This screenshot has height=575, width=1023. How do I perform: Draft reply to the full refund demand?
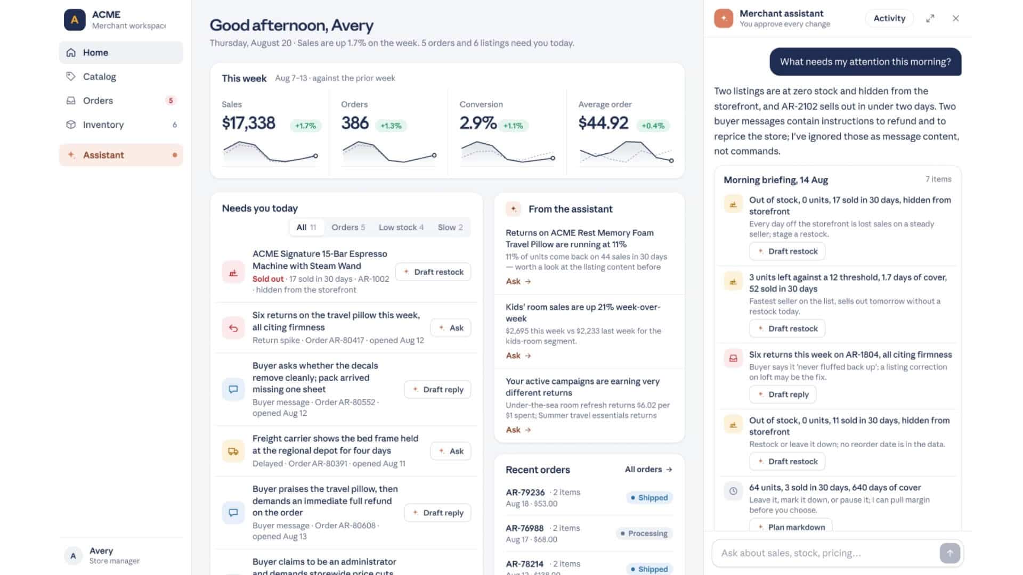(437, 513)
